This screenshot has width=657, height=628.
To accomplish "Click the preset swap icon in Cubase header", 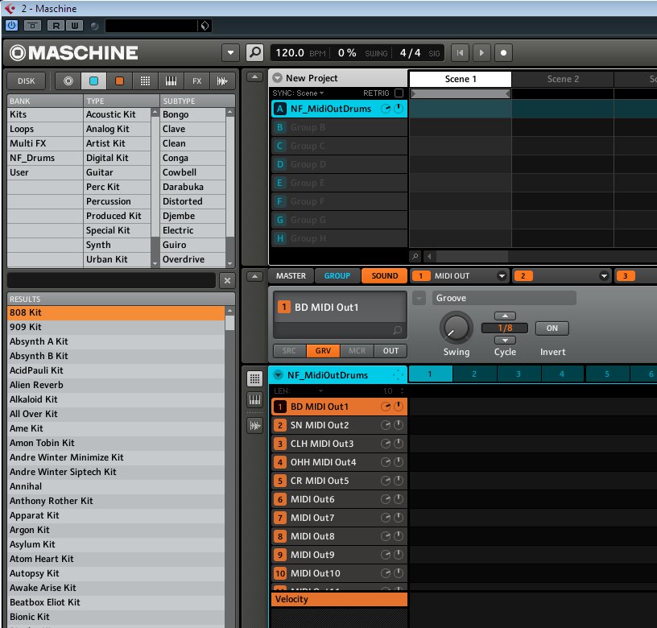I will 205,26.
